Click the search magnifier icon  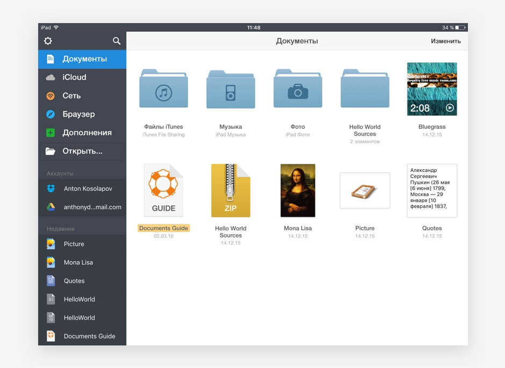click(x=117, y=41)
